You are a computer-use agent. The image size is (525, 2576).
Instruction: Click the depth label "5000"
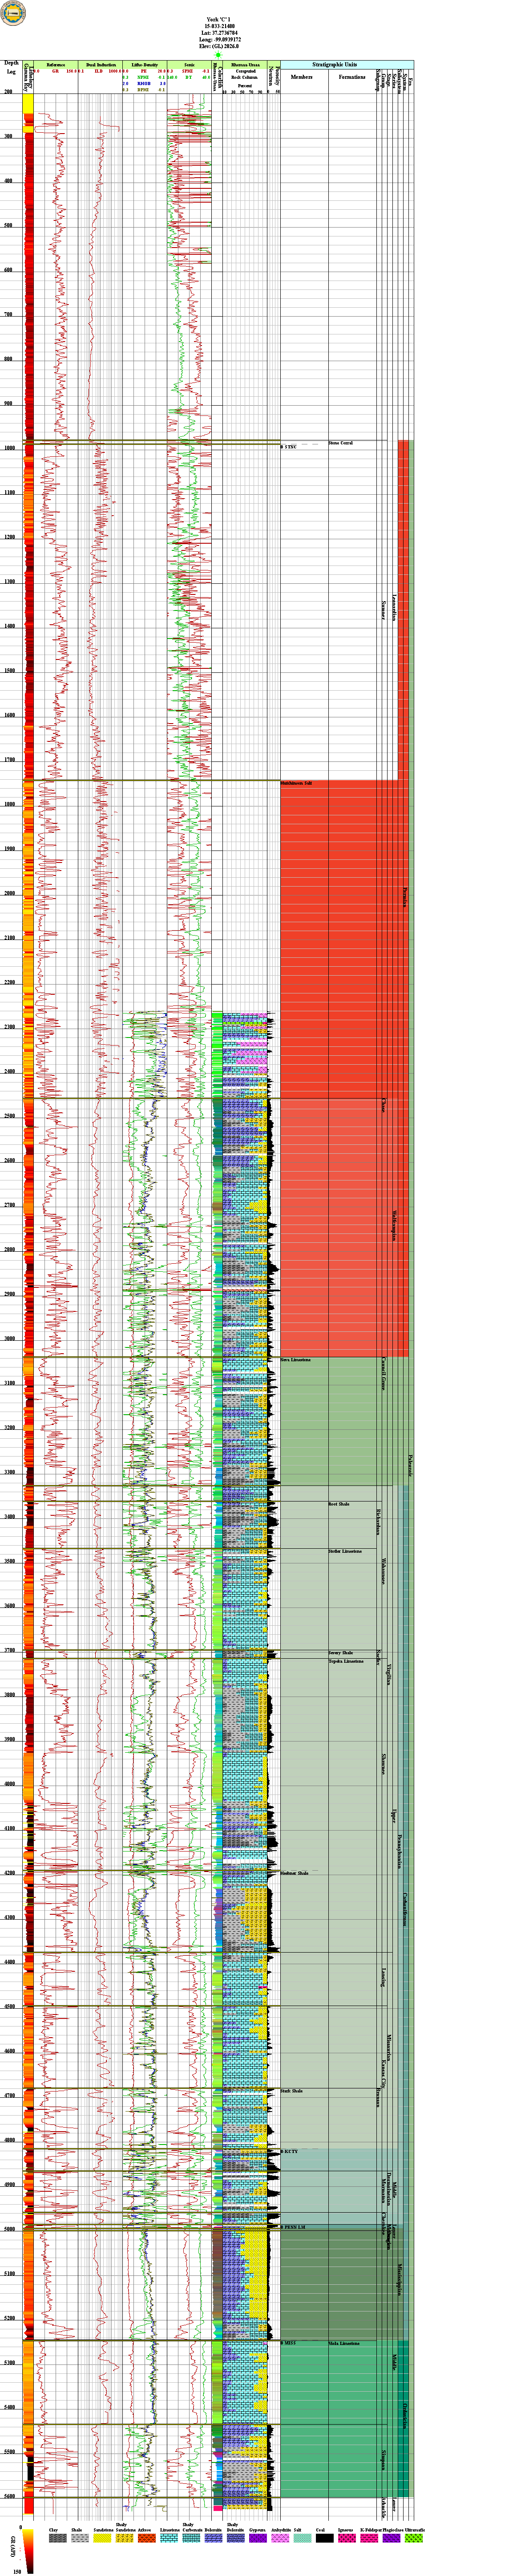pyautogui.click(x=9, y=2229)
